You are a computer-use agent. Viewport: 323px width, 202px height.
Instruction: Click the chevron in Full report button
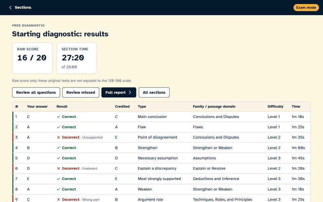tap(130, 92)
